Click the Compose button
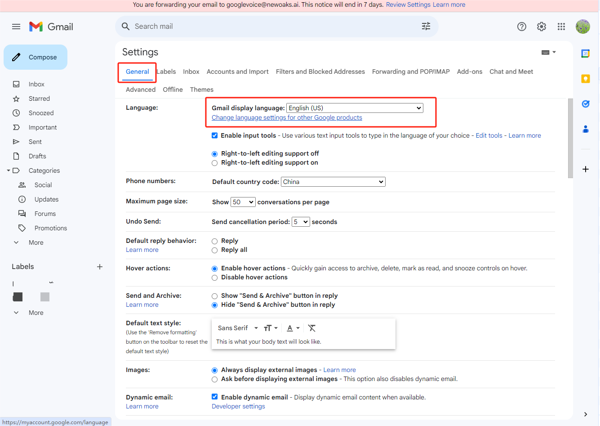Screen dimensions: 600x426 pos(36,57)
